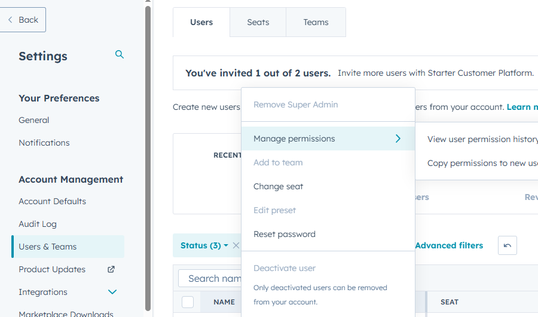Click the Learn more link
538x317 pixels.
tap(522, 107)
